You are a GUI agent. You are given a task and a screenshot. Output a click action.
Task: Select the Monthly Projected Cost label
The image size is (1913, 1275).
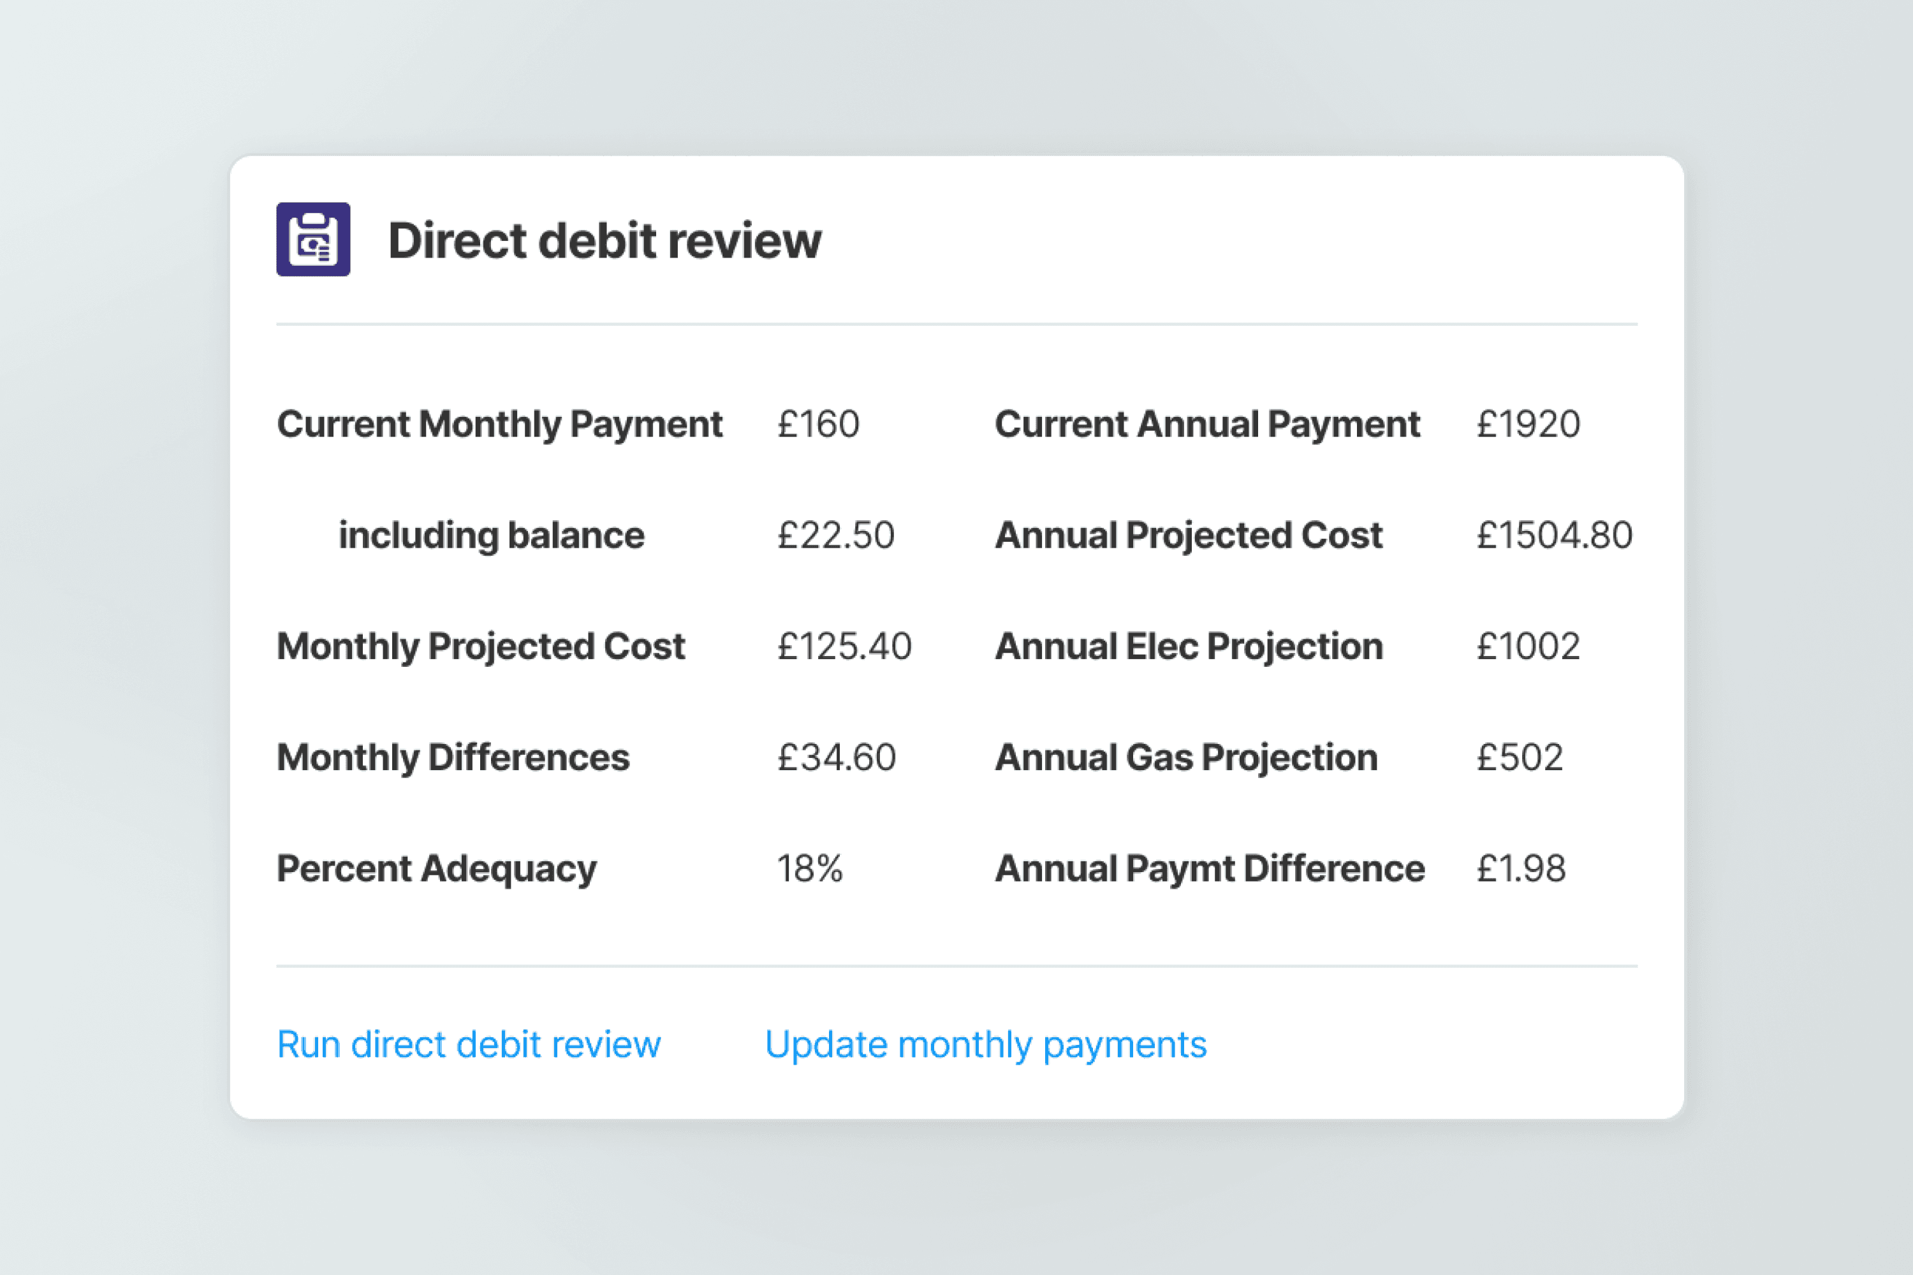pos(481,646)
